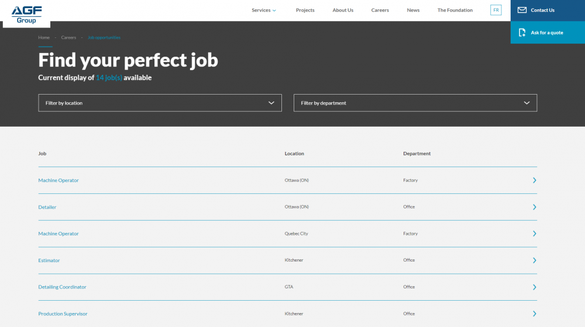Open the Filter by location dropdown
This screenshot has height=327, width=585.
point(160,103)
